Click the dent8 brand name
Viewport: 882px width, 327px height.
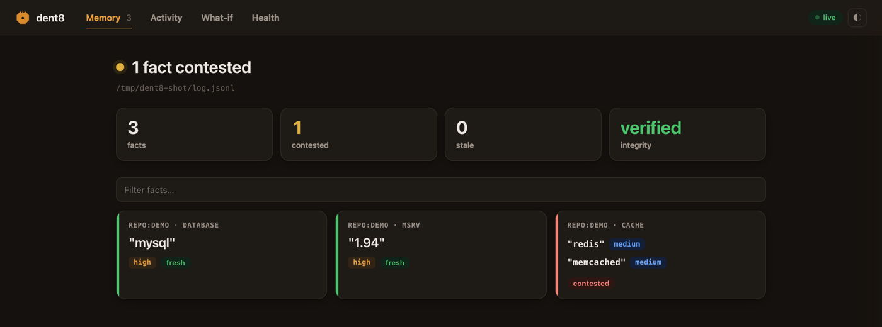50,18
